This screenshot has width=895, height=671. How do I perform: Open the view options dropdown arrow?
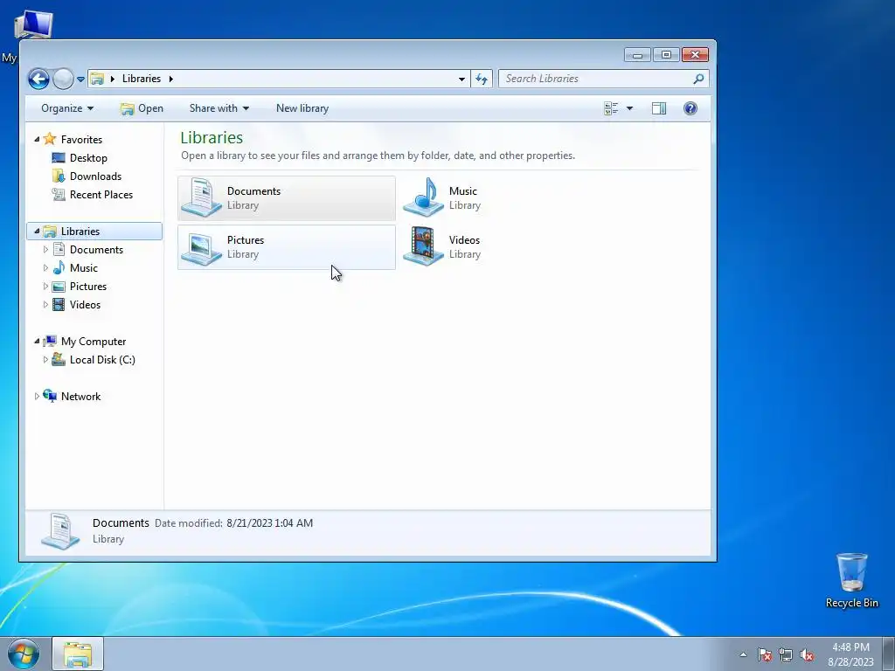629,108
